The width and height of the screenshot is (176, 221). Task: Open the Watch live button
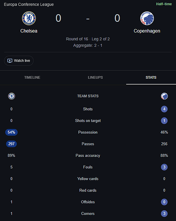coord(19,61)
